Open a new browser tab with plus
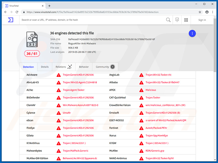Screen dimensions: 218x163 pyautogui.click(x=49, y=6)
